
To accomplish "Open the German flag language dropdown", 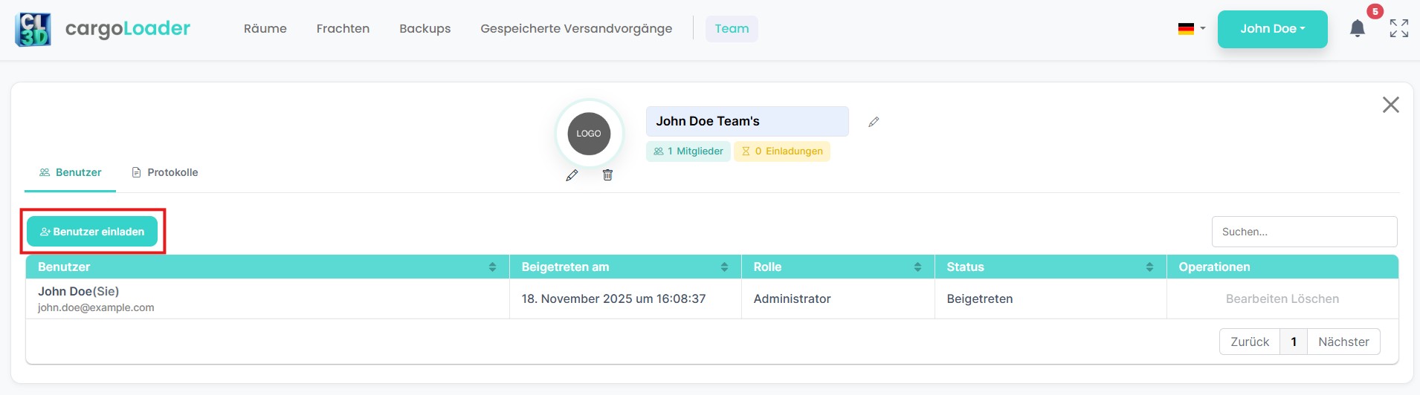I will click(1191, 29).
